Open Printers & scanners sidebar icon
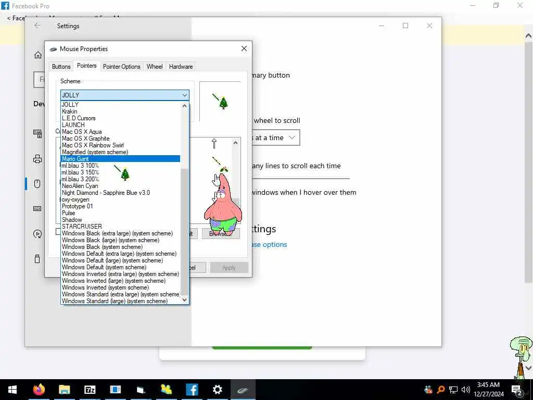The width and height of the screenshot is (533, 400). point(37,159)
